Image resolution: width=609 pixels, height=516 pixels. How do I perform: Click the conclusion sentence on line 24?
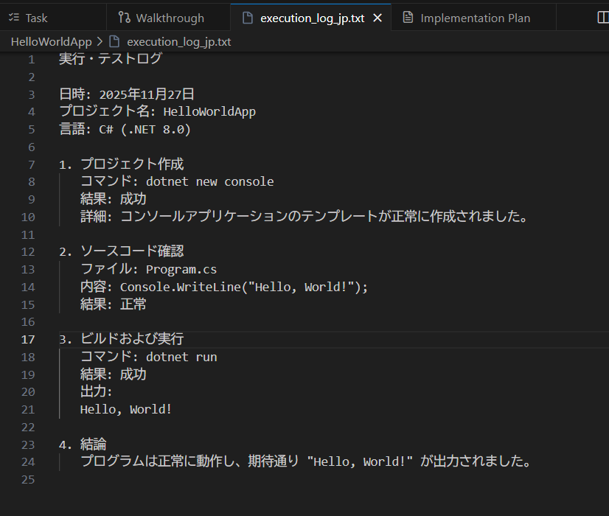click(305, 461)
